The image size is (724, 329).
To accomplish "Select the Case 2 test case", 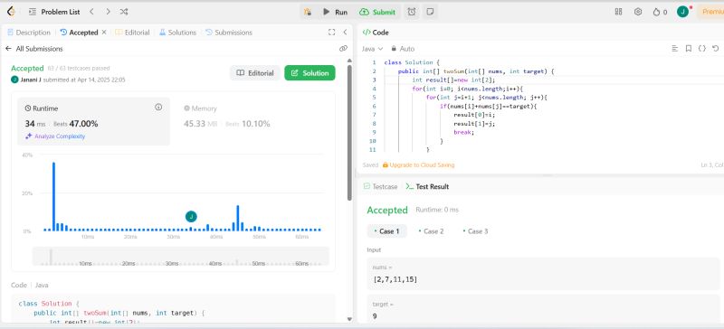I will click(432, 231).
